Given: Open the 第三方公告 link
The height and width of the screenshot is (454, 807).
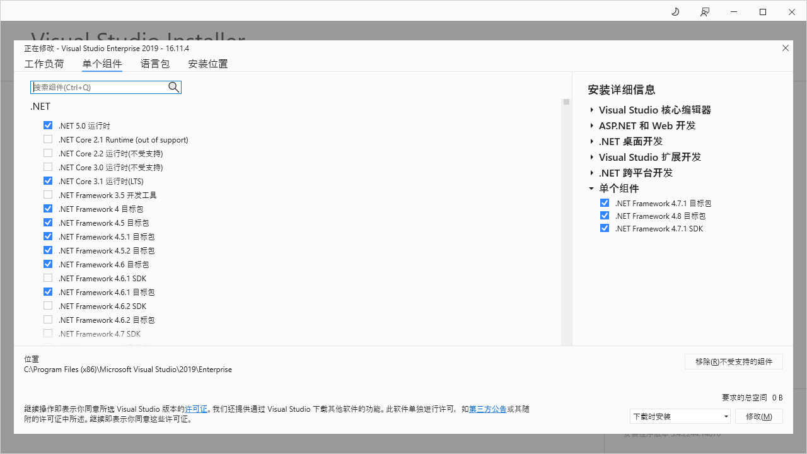Looking at the screenshot, I should 488,409.
